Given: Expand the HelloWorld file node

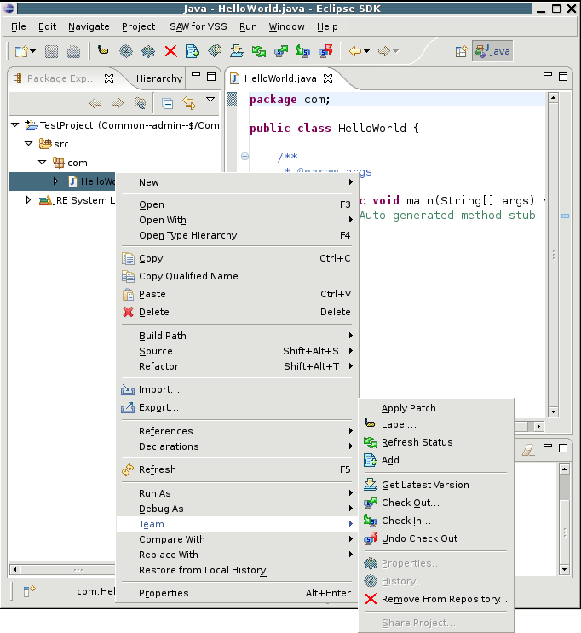Looking at the screenshot, I should [55, 181].
